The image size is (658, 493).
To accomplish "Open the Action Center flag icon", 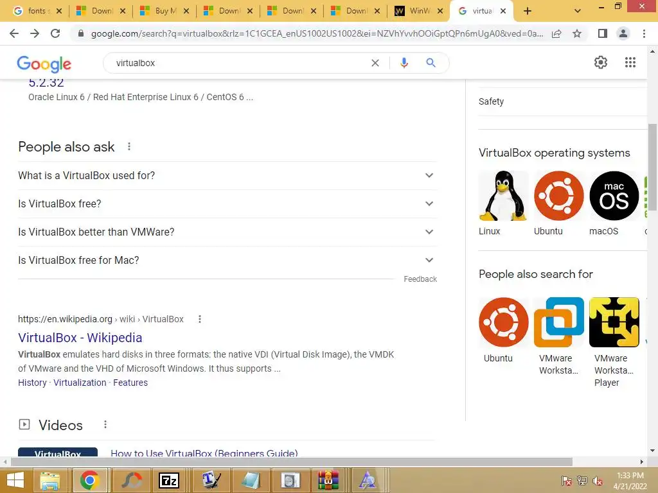I will 566,481.
